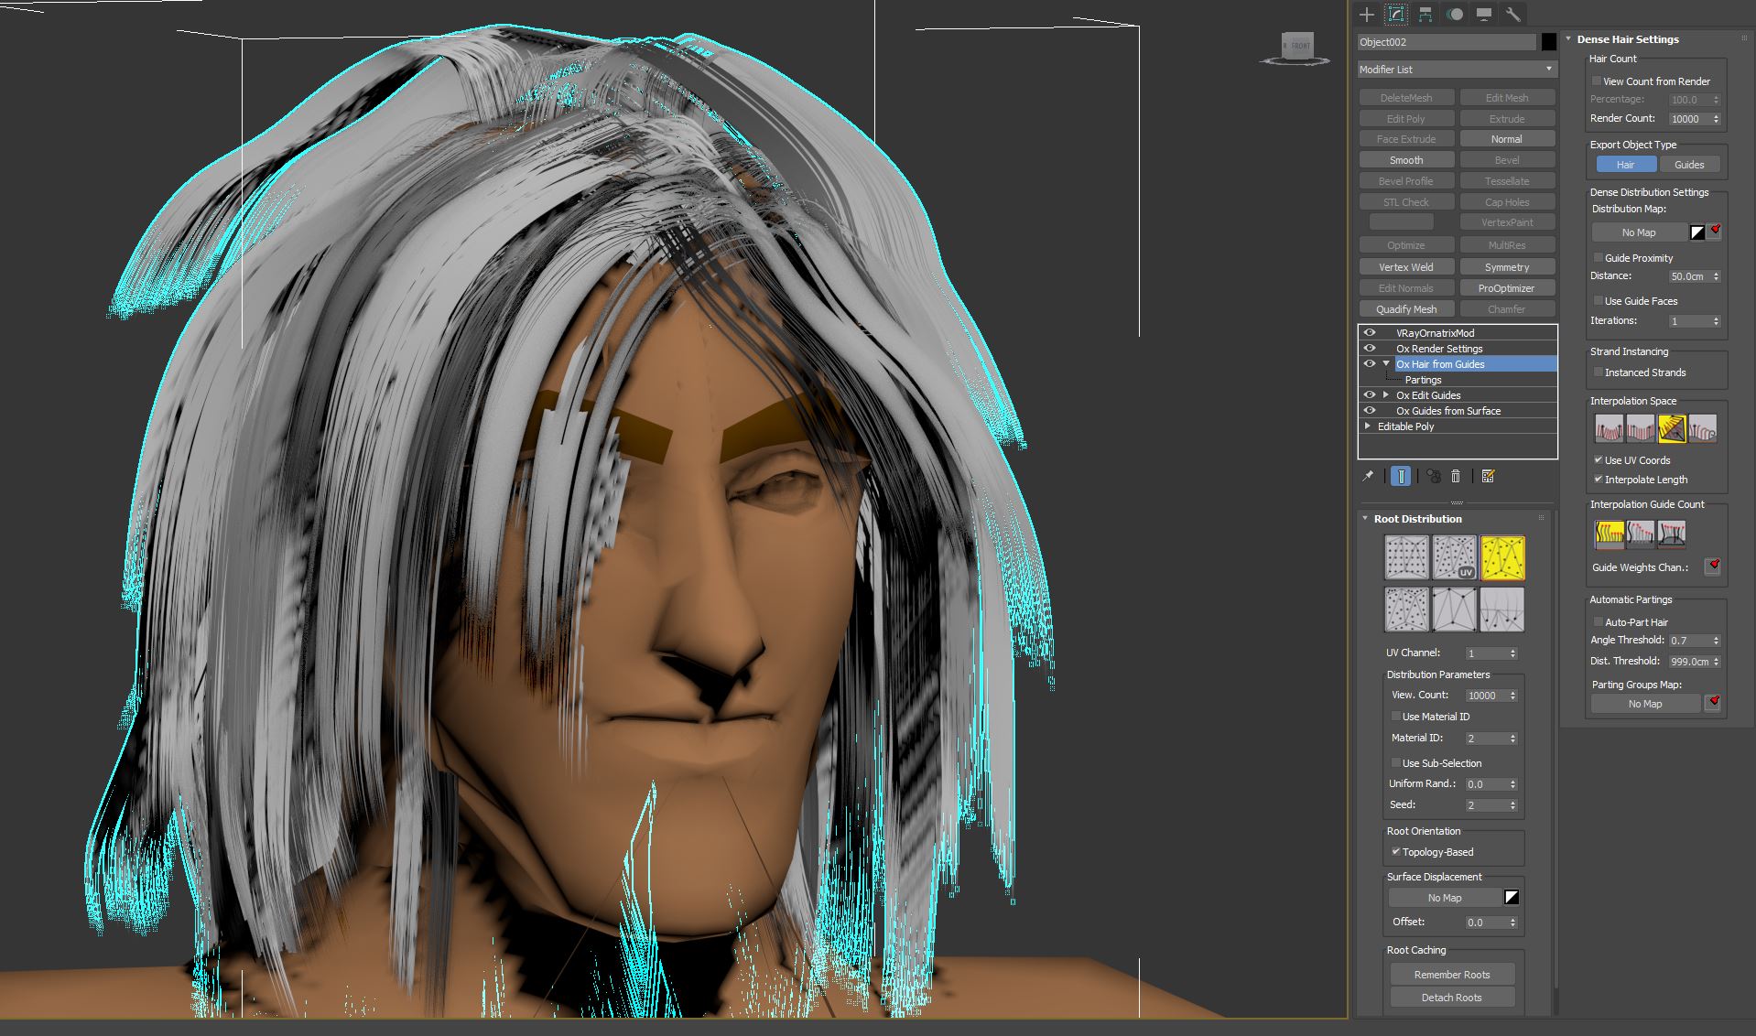Open the Utilities wrench panel
The image size is (1756, 1036).
[1513, 15]
